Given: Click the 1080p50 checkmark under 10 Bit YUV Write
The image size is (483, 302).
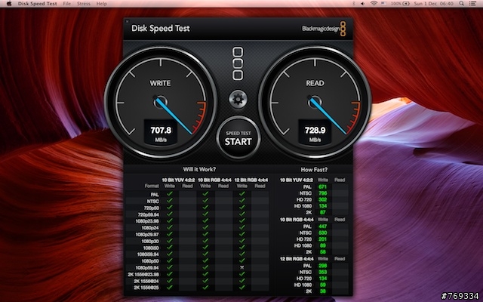Looking at the screenshot, I should tap(169, 260).
